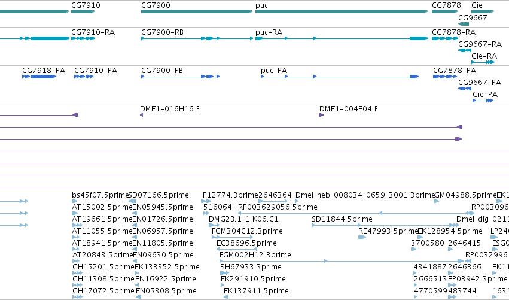Screen dimensions: 509x300
Task: Select the GH17072.5prime EST label
Action: point(103,291)
